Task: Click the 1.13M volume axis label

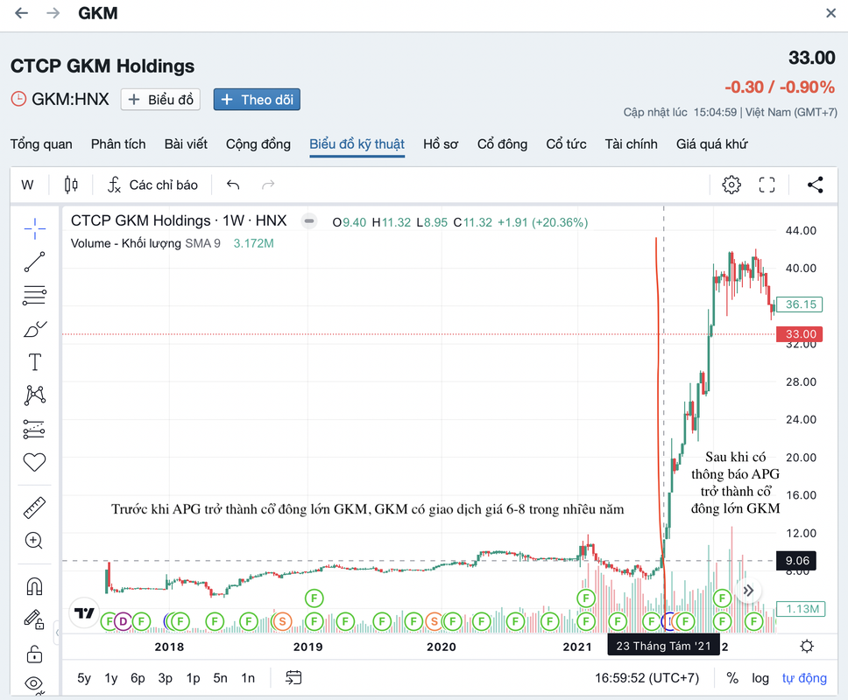Action: (x=802, y=609)
